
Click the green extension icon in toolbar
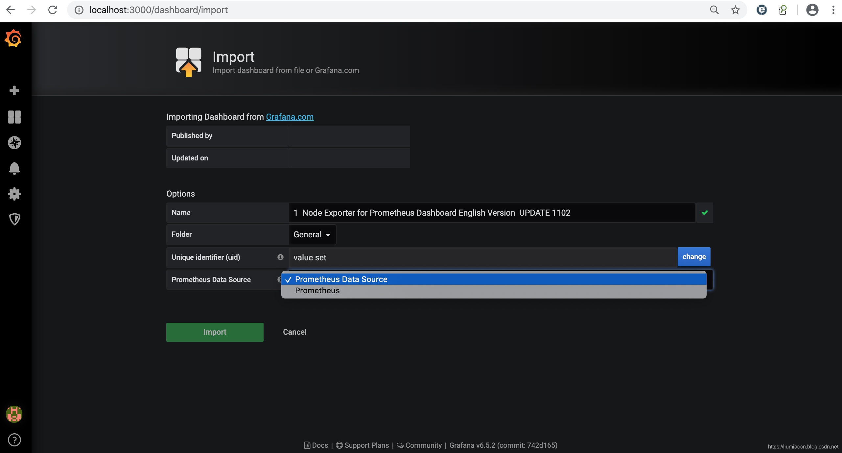tap(783, 10)
